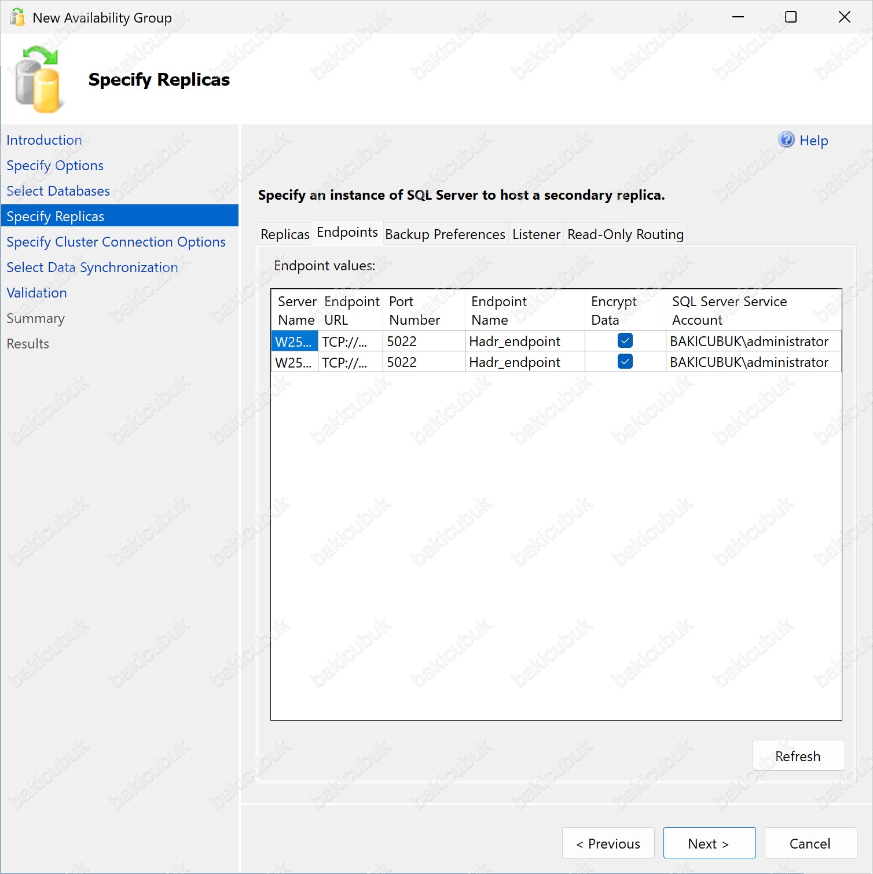Uncheck Encrypt Data for first replica row

(x=625, y=340)
